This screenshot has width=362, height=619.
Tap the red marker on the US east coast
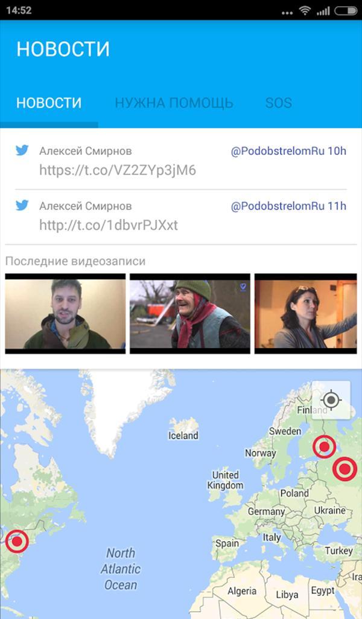point(17,541)
